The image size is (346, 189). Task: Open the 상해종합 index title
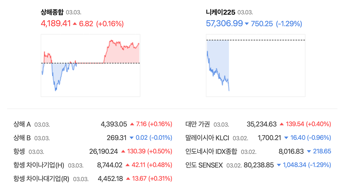52,12
